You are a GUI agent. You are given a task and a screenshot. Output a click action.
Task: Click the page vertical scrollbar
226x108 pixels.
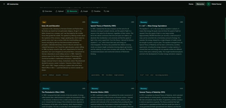pyautogui.click(x=225, y=28)
